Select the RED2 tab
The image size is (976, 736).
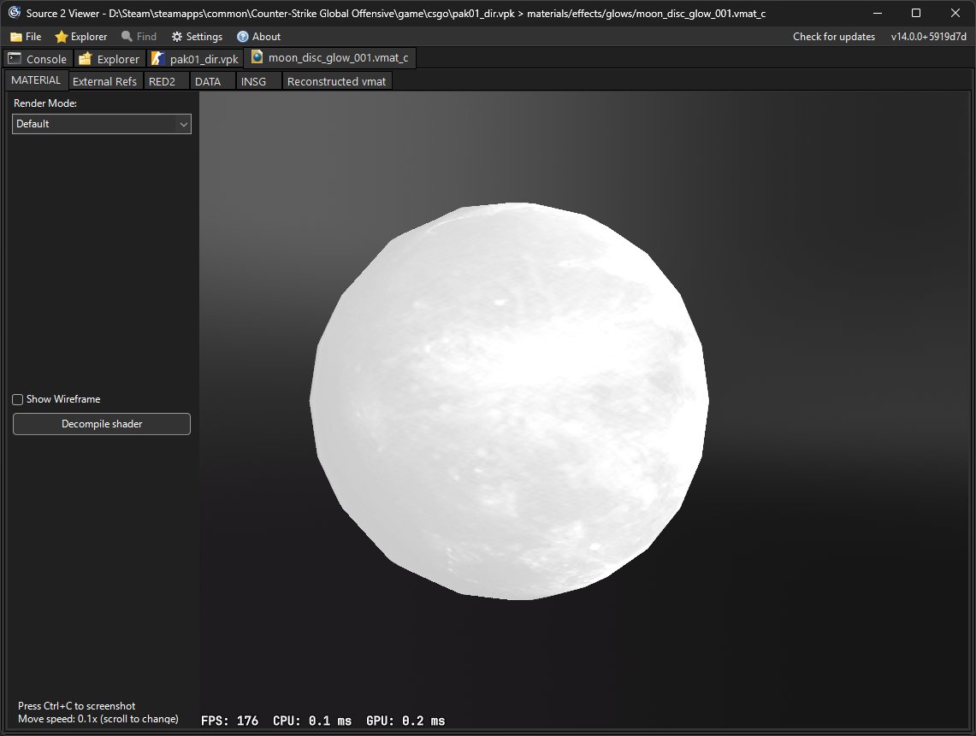coord(162,81)
